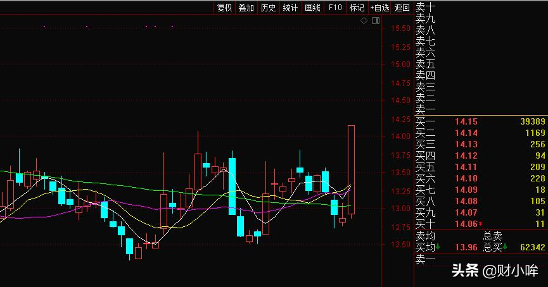Click the 12.50 price axis label
The height and width of the screenshot is (287, 548).
400,245
